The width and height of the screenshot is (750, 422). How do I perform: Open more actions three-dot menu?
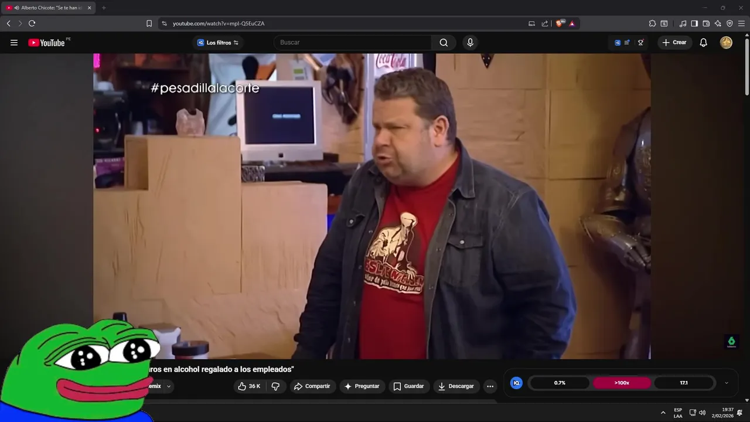pyautogui.click(x=490, y=386)
